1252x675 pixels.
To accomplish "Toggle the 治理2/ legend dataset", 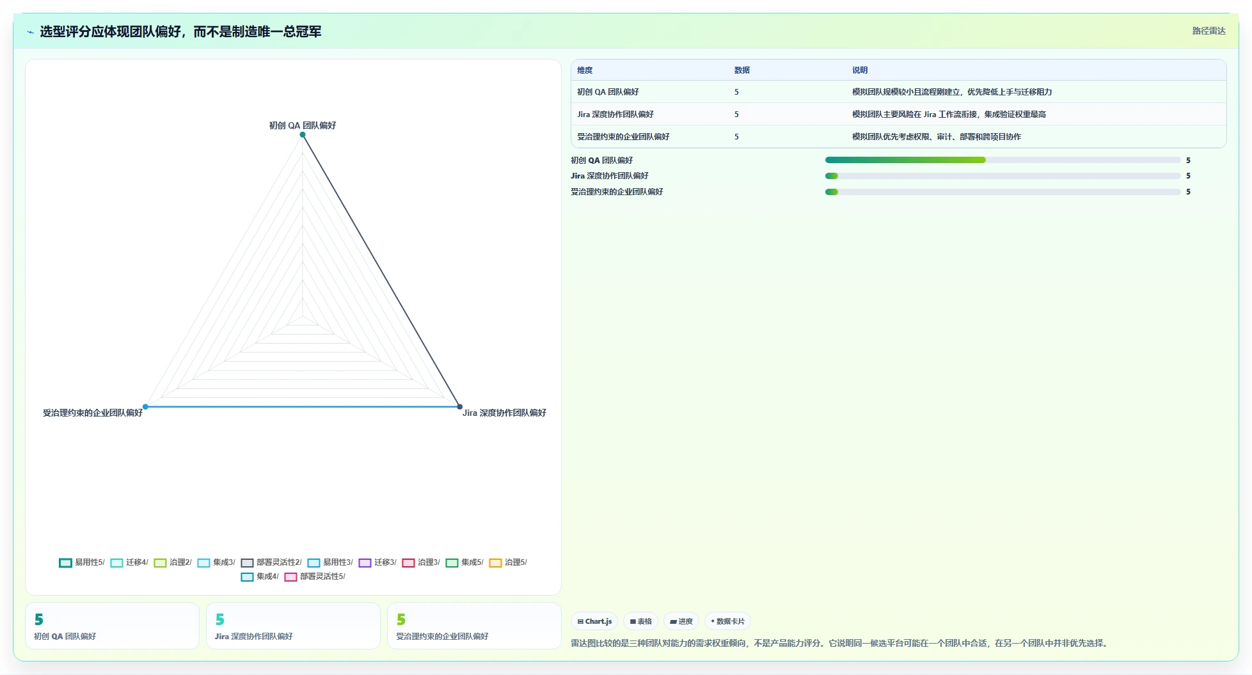I will [x=173, y=562].
